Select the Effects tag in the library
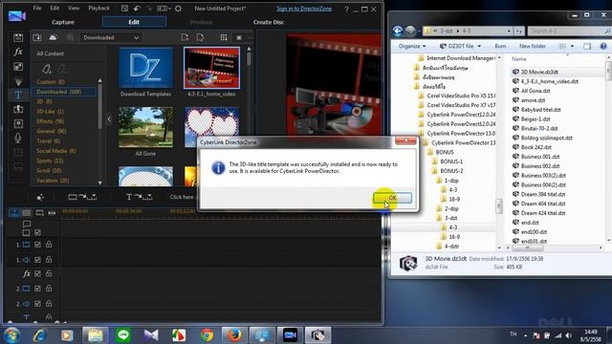 (x=51, y=121)
